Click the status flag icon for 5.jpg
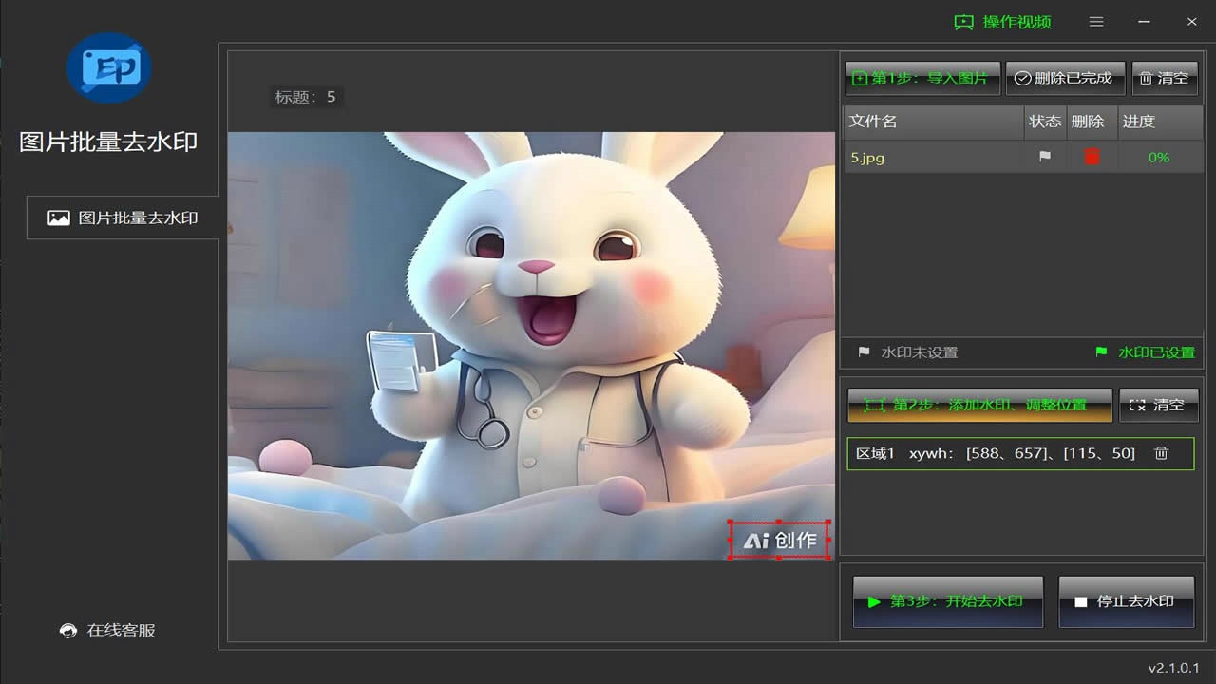1216x684 pixels. tap(1045, 158)
